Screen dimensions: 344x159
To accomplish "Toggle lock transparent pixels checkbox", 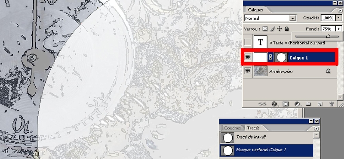I will click(265, 29).
